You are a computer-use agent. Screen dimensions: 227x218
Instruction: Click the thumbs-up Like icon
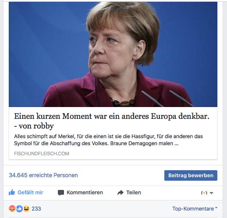(x=12, y=192)
